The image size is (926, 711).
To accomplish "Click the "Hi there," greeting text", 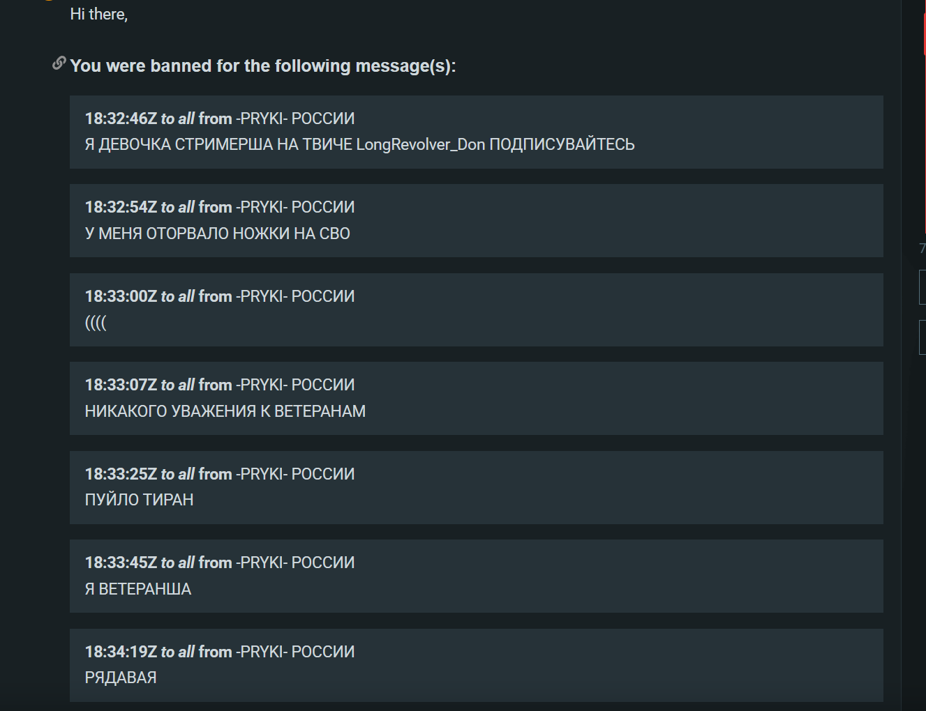I will pos(98,14).
